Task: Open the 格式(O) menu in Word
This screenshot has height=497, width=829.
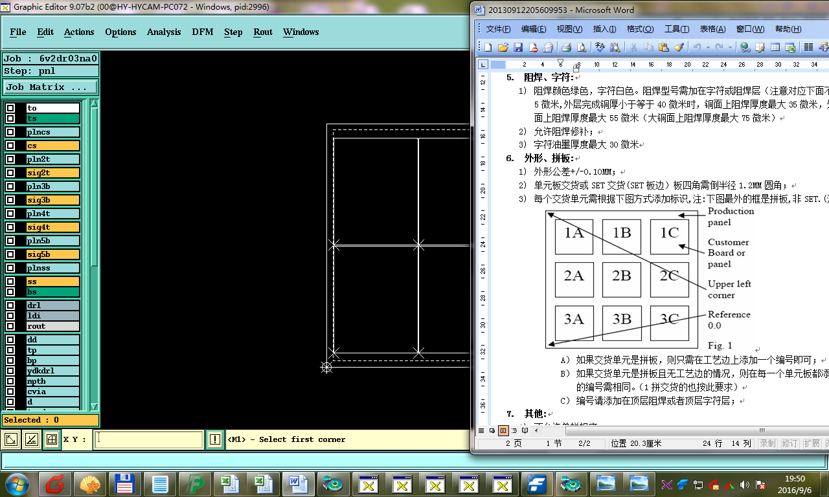Action: click(640, 29)
